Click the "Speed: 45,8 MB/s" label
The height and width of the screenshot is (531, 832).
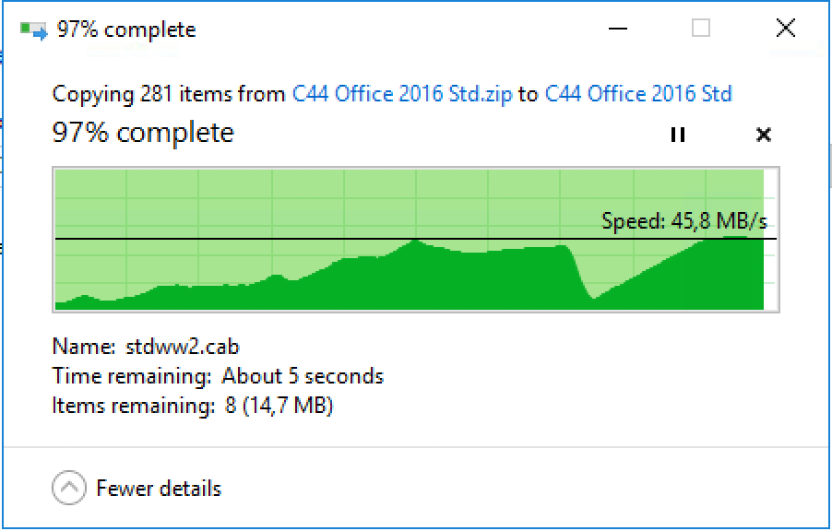coord(684,221)
